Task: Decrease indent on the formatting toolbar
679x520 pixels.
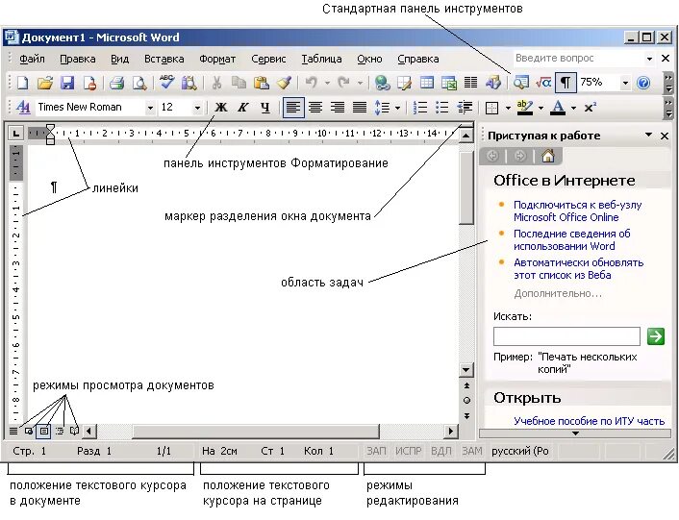Action: coord(465,107)
